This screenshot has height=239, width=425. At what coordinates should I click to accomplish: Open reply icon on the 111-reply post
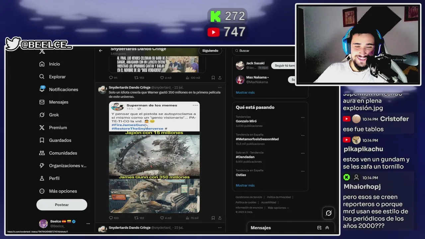point(111,78)
